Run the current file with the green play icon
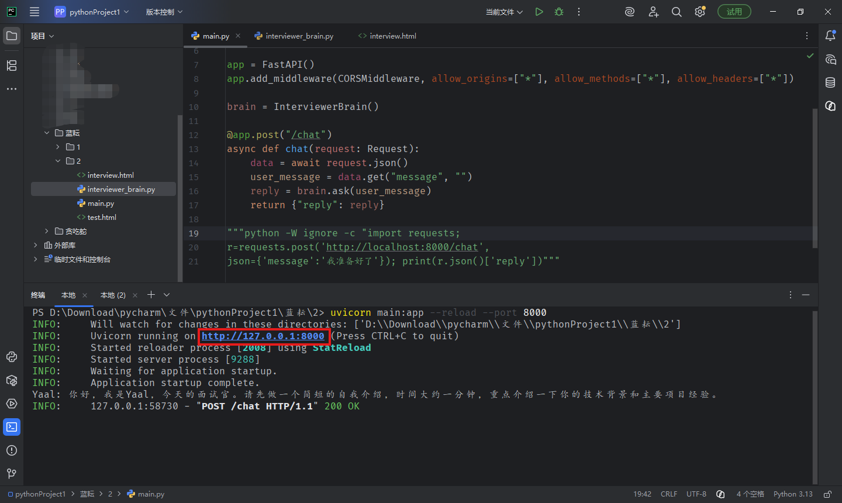842x503 pixels. pos(539,12)
